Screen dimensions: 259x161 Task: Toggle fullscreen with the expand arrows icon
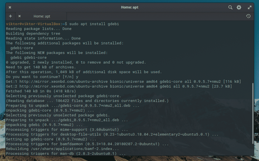(x=250, y=7)
